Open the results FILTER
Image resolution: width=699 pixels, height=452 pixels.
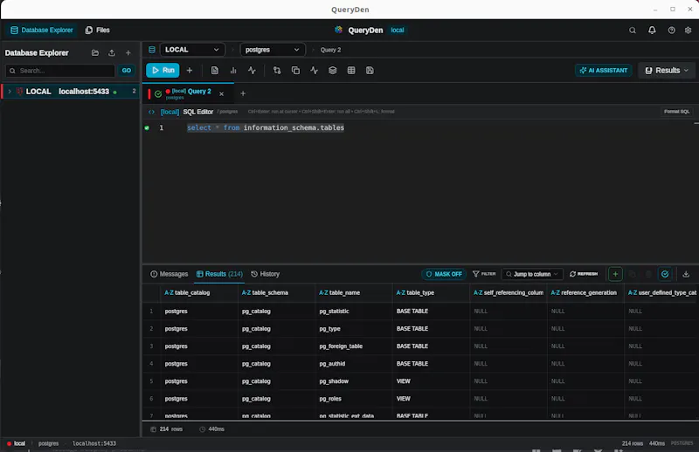(484, 274)
